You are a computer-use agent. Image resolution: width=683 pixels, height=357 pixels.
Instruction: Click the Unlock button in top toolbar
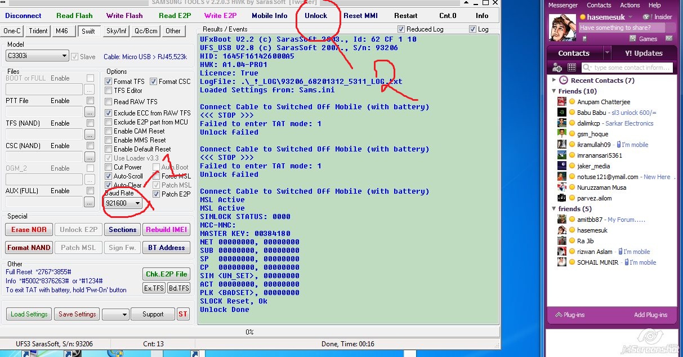(x=316, y=16)
